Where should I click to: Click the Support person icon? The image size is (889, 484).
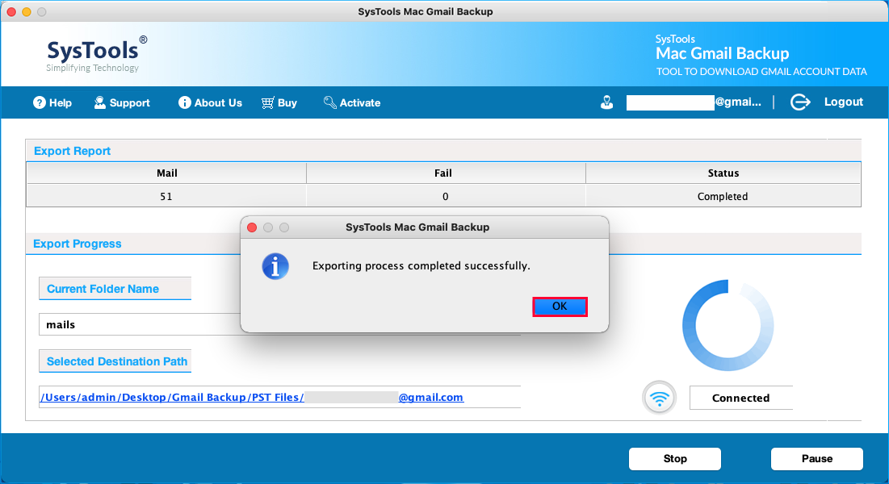(100, 102)
